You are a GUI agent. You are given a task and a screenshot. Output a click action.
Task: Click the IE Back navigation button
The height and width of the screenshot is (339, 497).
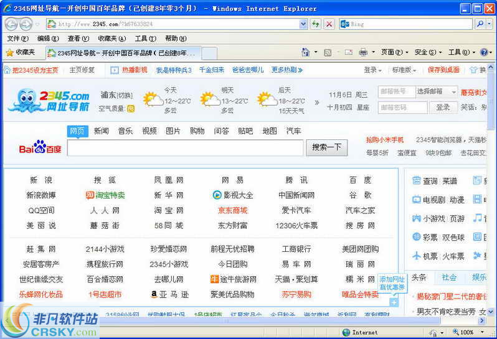click(11, 24)
